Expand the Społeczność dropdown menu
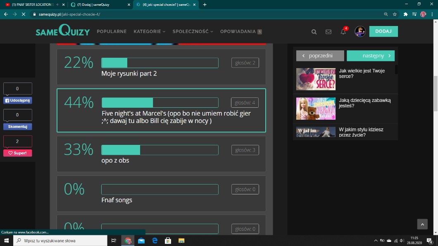The image size is (438, 246). coord(193,32)
